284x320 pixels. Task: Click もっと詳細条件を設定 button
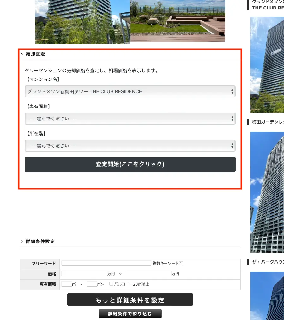(130, 300)
